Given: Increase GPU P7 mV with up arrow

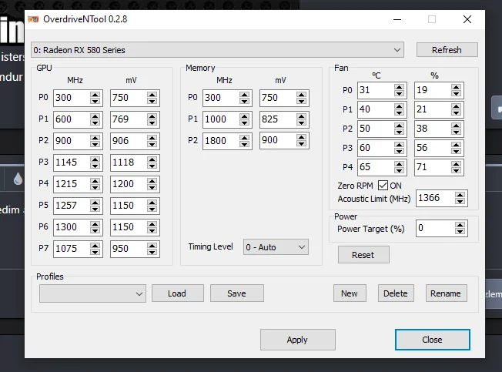Looking at the screenshot, I should (x=152, y=245).
